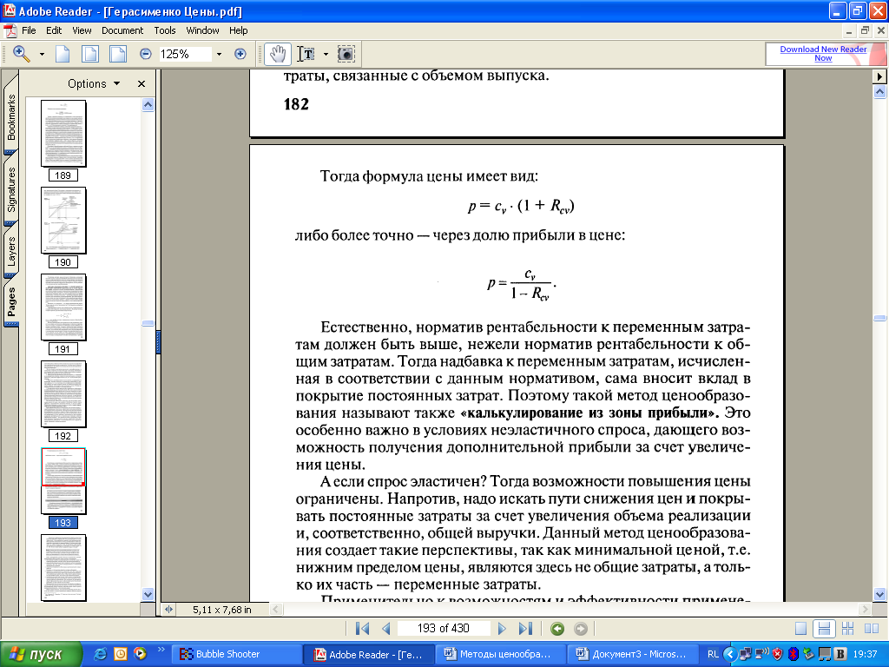Screen dimensions: 889x667
Task: Open the File menu
Action: pyautogui.click(x=29, y=30)
